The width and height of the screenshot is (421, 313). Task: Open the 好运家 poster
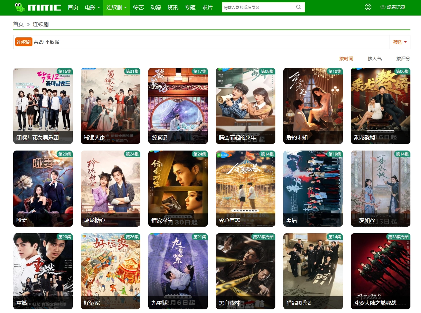[x=111, y=271]
